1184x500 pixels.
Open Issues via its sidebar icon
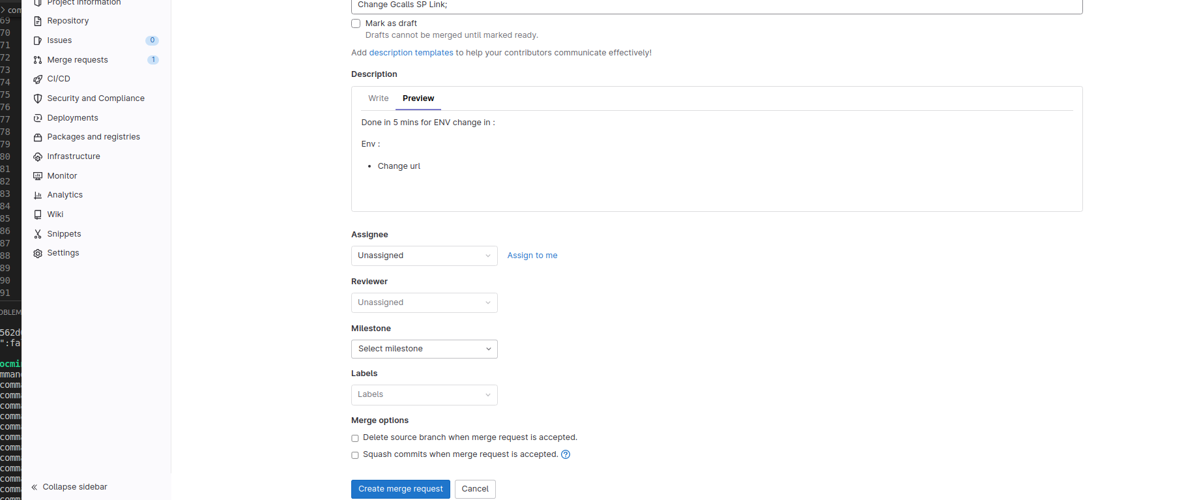tap(38, 40)
